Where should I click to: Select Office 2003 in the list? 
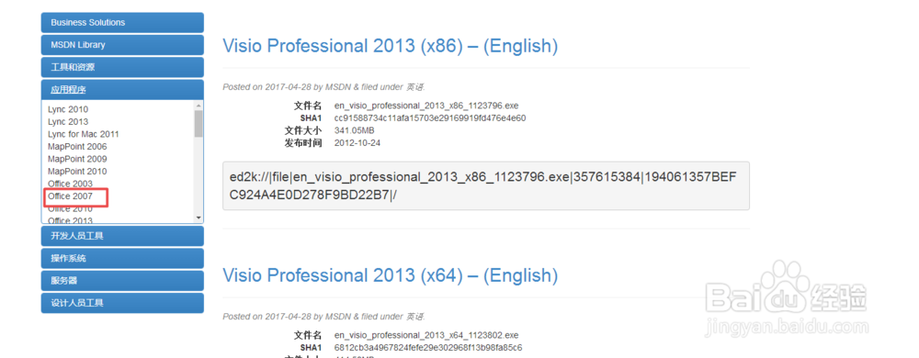click(70, 184)
